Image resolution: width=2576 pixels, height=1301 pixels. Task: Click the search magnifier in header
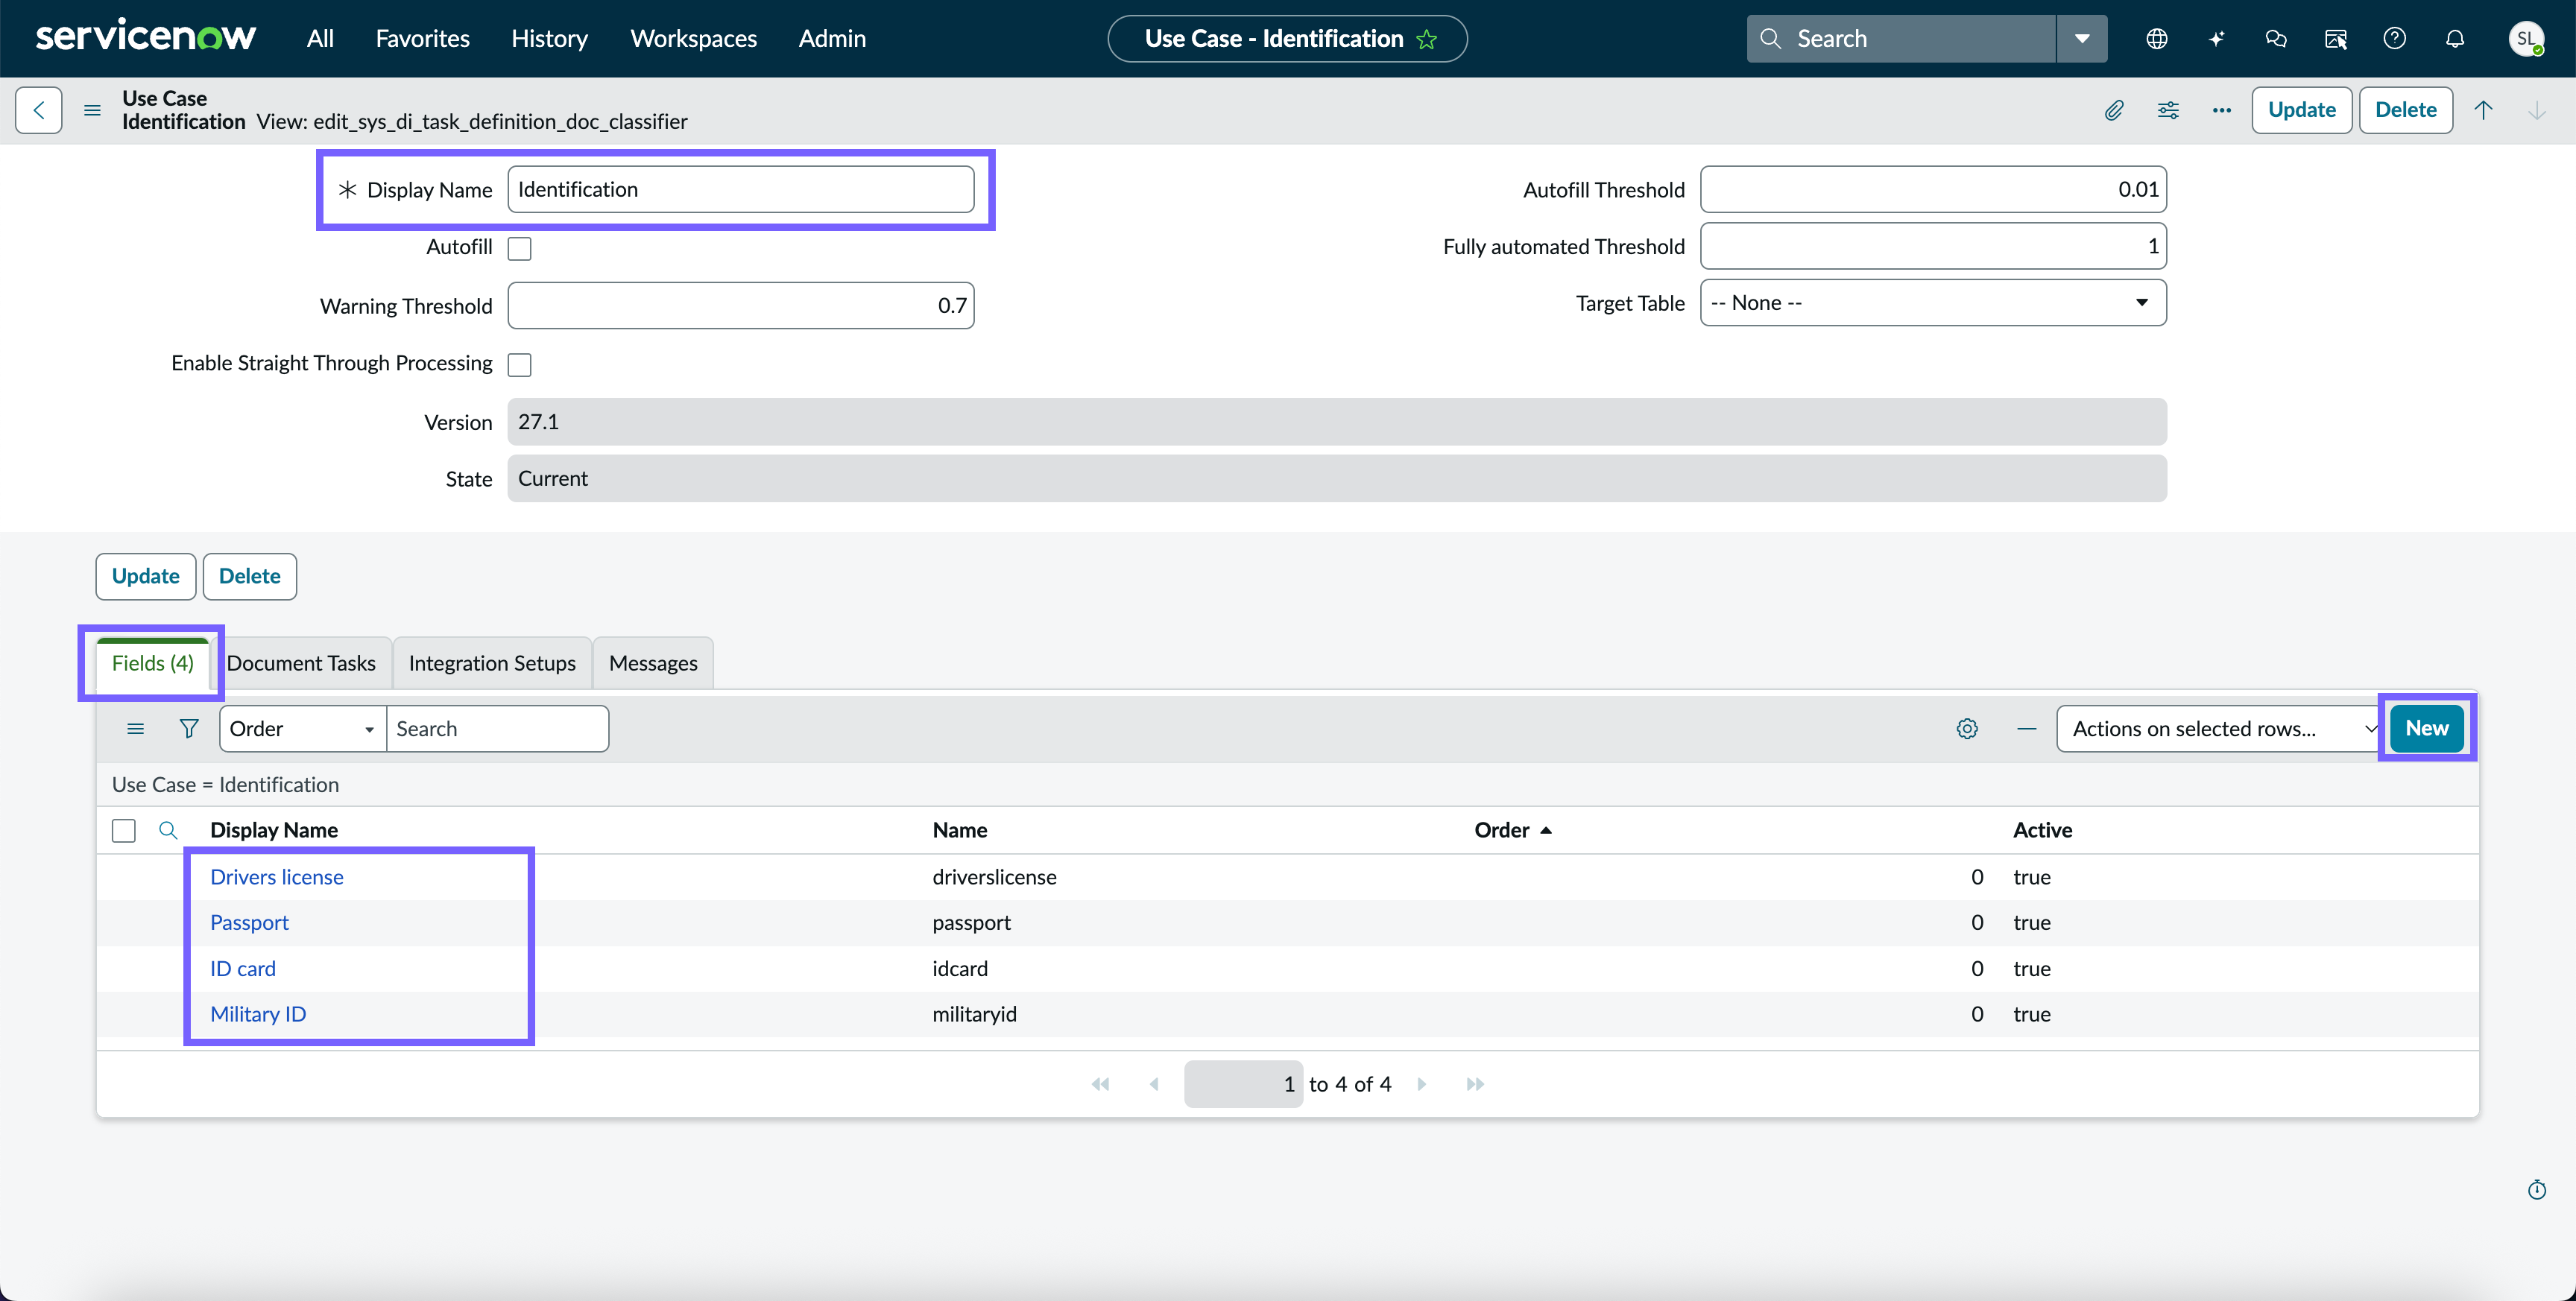pyautogui.click(x=1770, y=38)
